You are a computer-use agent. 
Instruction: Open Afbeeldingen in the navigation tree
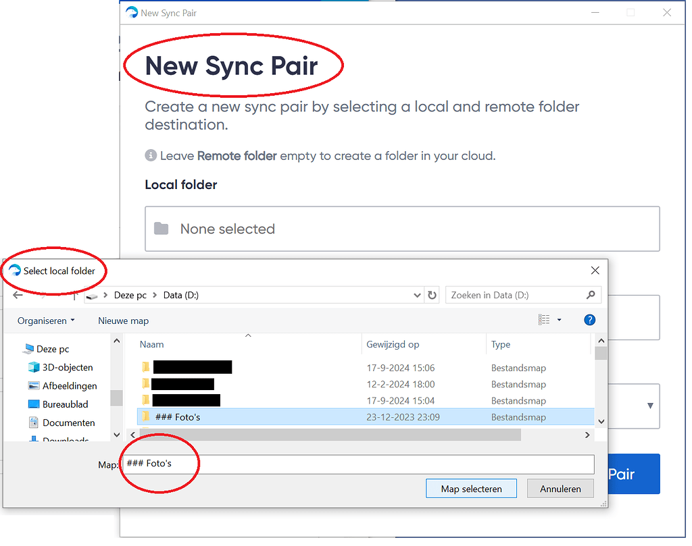(x=70, y=386)
